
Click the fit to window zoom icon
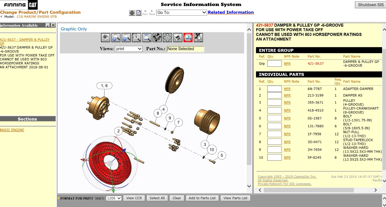point(147,38)
